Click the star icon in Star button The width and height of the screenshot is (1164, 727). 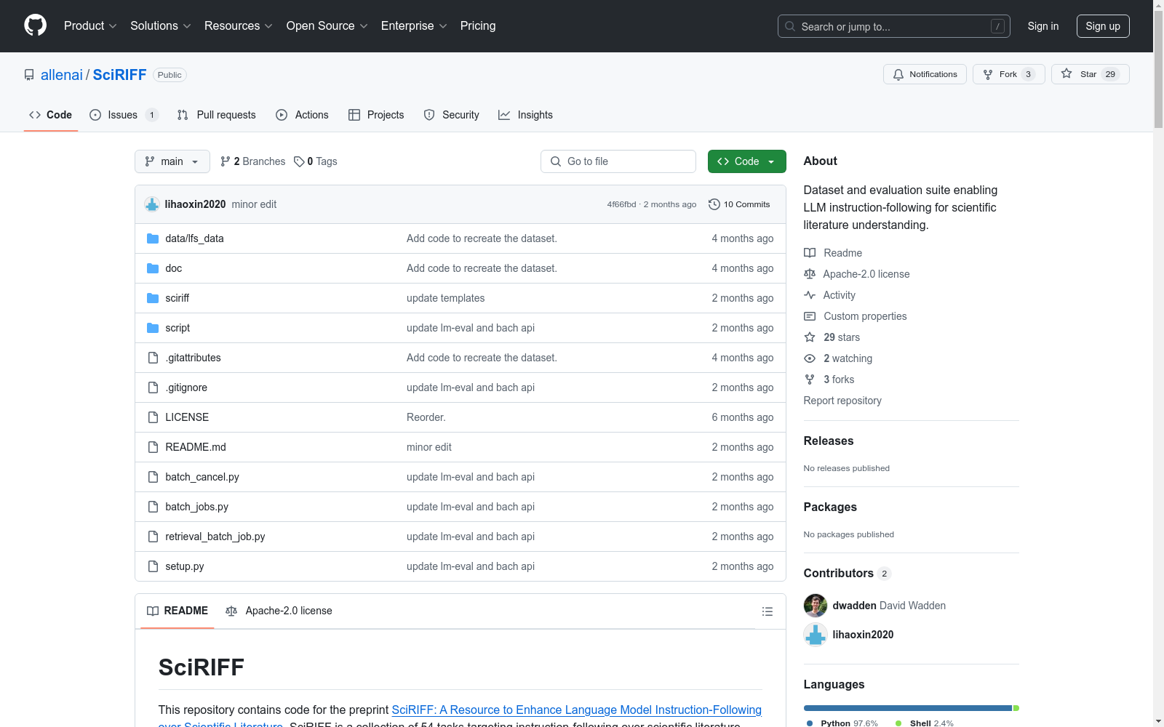coord(1067,73)
